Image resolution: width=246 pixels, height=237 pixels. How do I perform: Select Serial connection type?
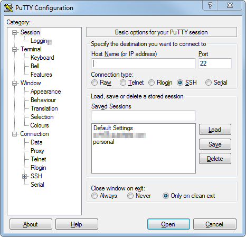pyautogui.click(x=209, y=83)
